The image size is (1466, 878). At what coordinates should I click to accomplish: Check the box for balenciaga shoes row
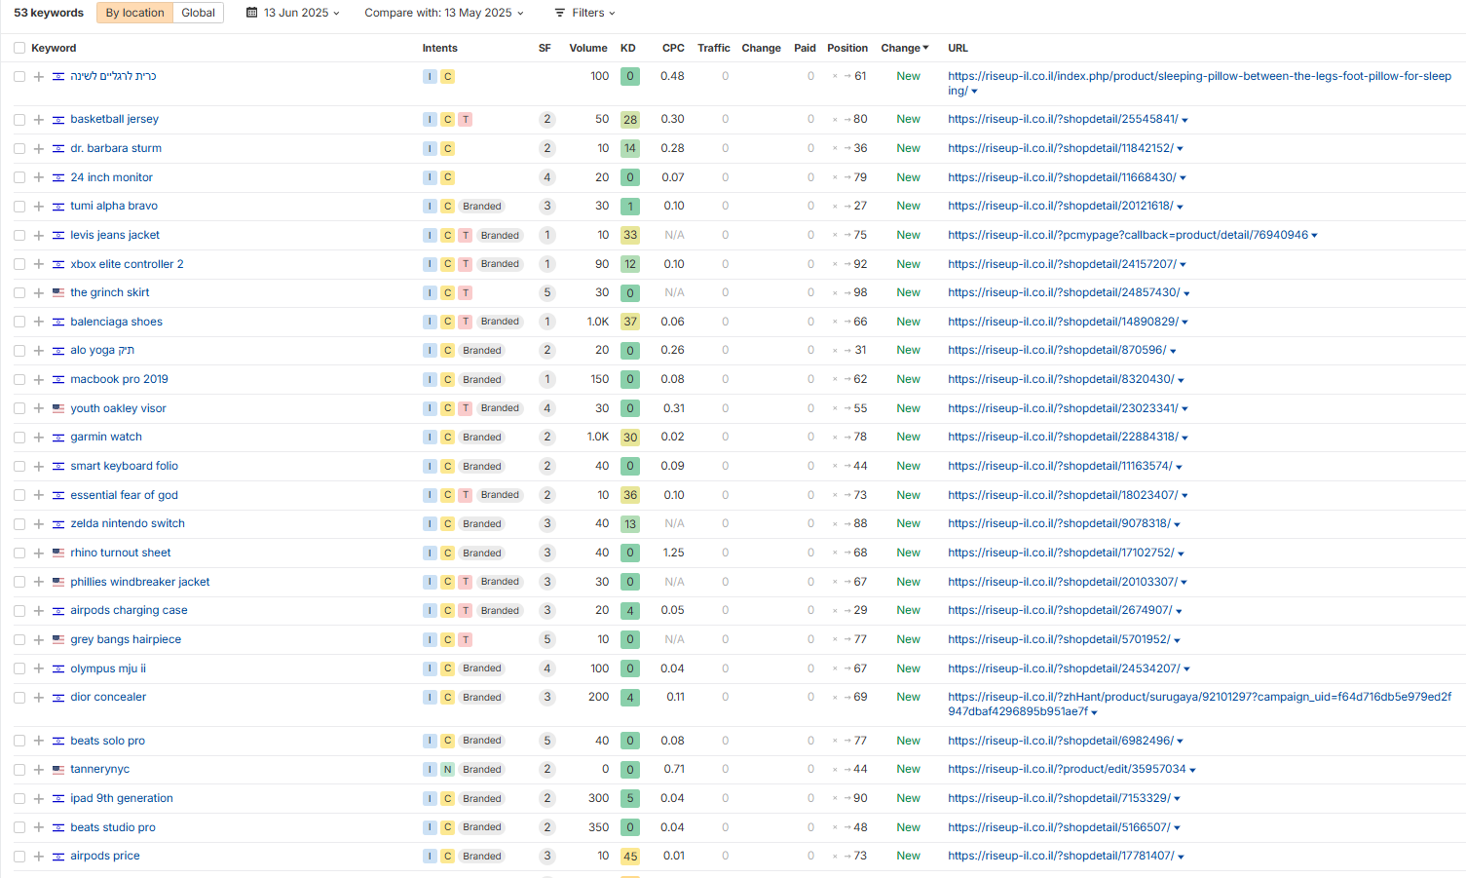19,322
